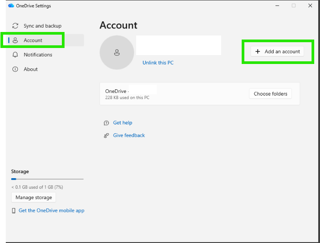
Task: Click the Give feedback people icon
Action: tap(106, 135)
